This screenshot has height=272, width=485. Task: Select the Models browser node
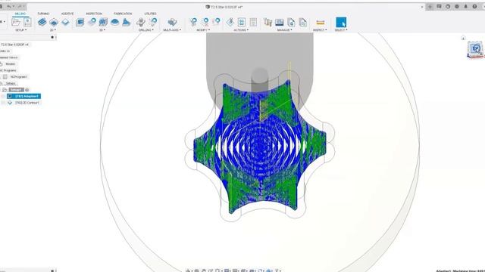[10, 63]
